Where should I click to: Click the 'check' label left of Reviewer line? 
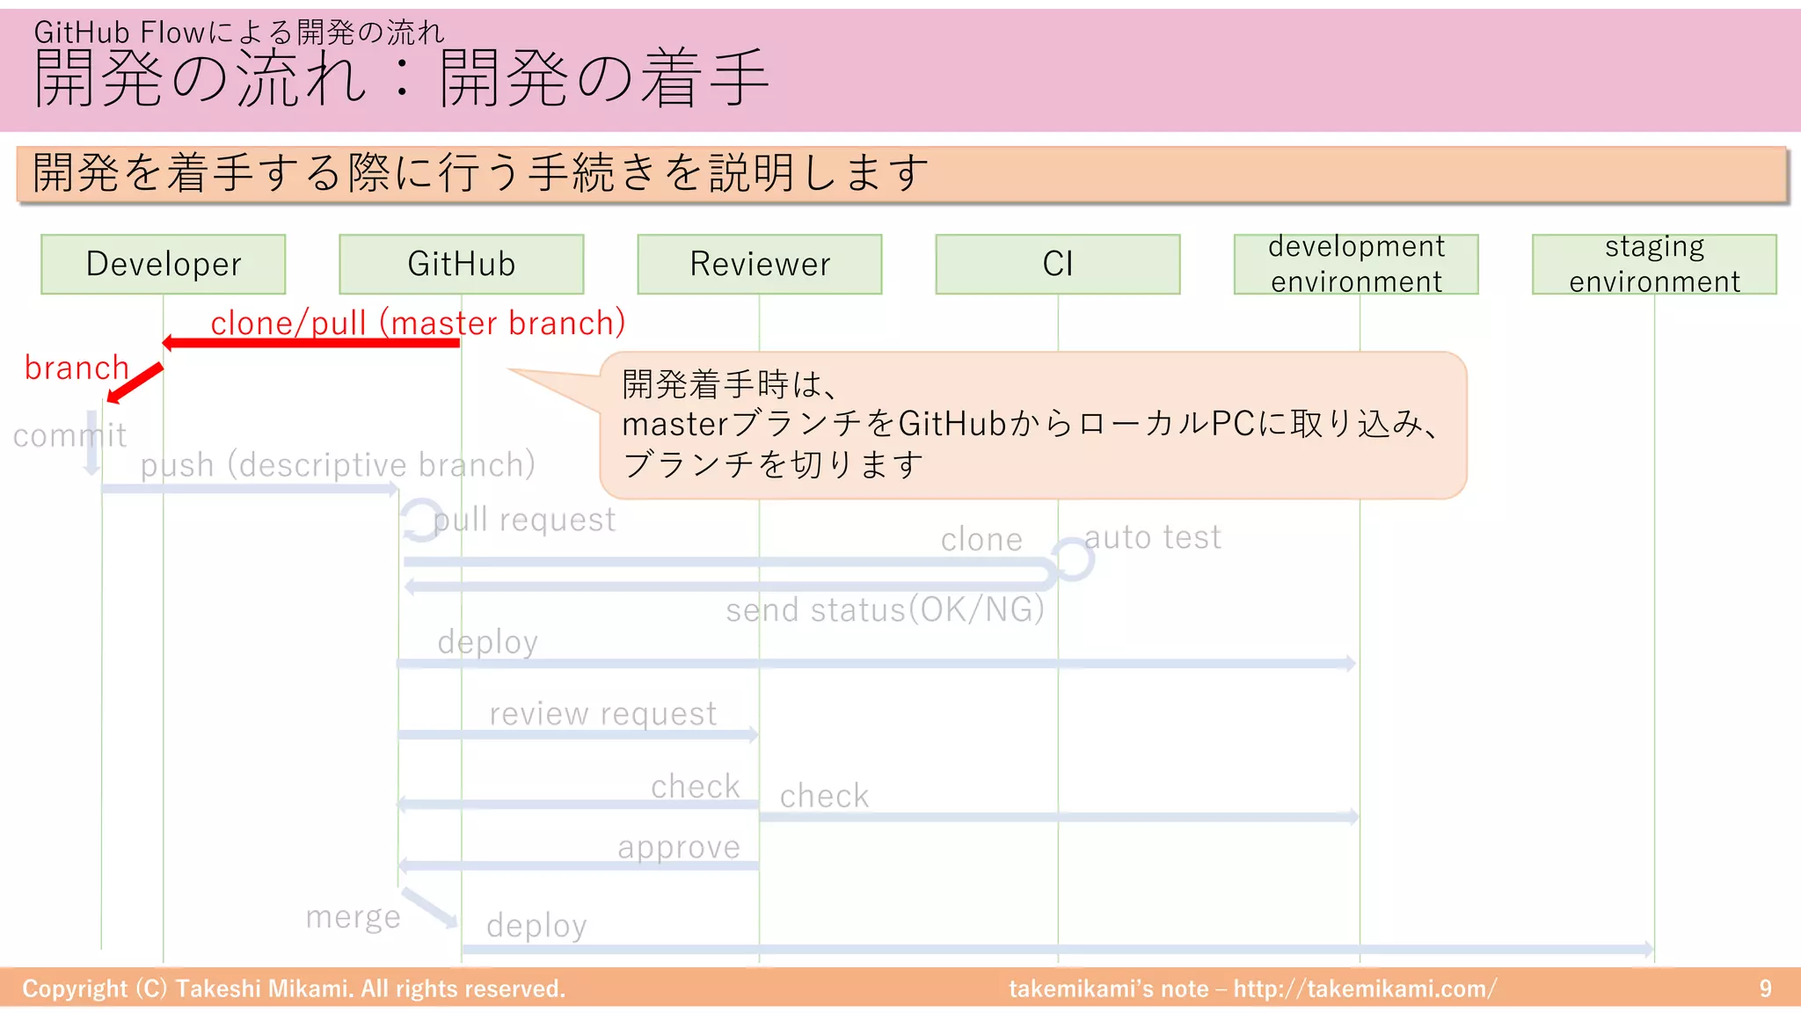pyautogui.click(x=696, y=786)
